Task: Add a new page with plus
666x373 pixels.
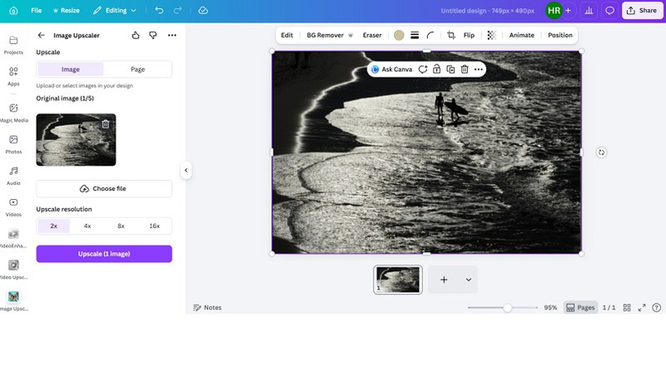Action: point(444,279)
